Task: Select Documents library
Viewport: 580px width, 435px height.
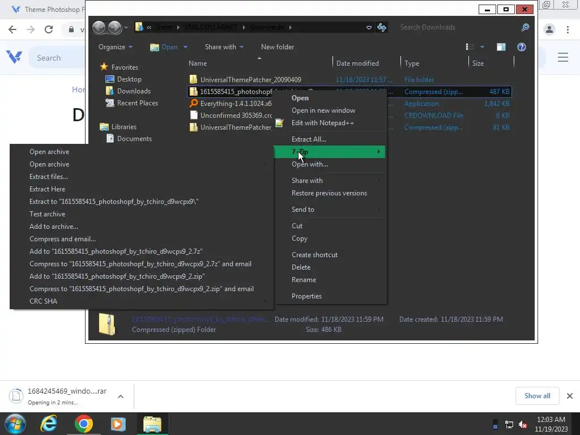Action: (x=134, y=139)
